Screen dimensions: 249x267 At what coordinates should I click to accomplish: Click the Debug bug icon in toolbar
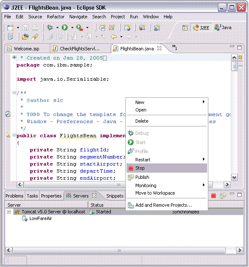50,27
